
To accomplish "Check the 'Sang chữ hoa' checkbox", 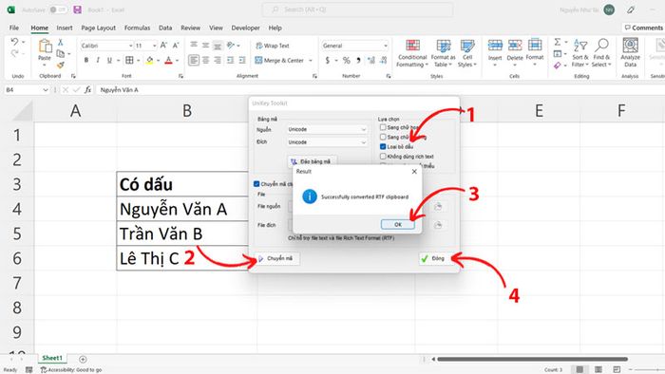I will (383, 127).
